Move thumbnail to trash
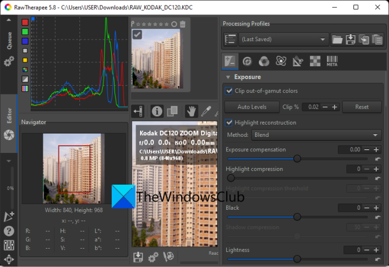Viewport: 389px width, 267px height. click(x=182, y=24)
